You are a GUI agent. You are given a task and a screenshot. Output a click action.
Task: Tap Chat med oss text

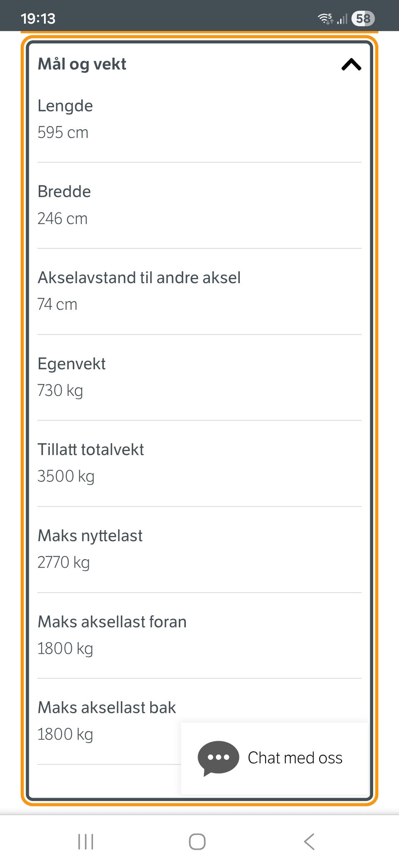coord(295,758)
